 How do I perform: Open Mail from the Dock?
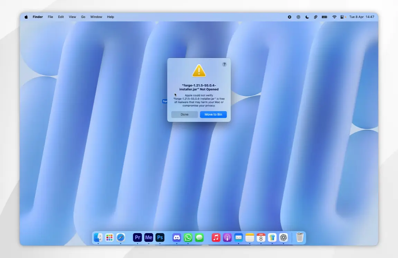point(239,238)
